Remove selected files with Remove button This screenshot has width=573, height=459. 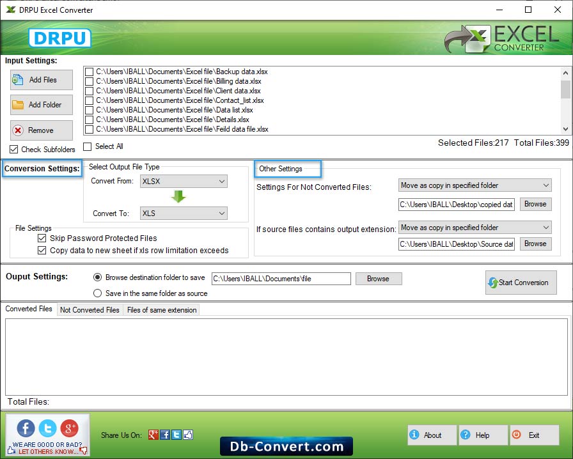click(42, 130)
